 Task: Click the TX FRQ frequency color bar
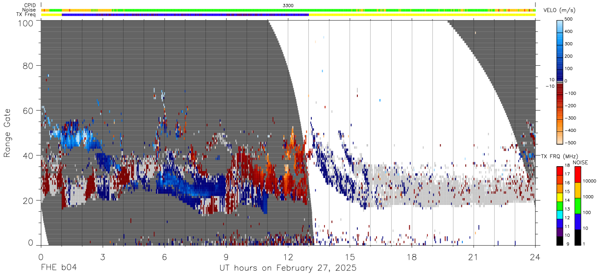pyautogui.click(x=560, y=205)
